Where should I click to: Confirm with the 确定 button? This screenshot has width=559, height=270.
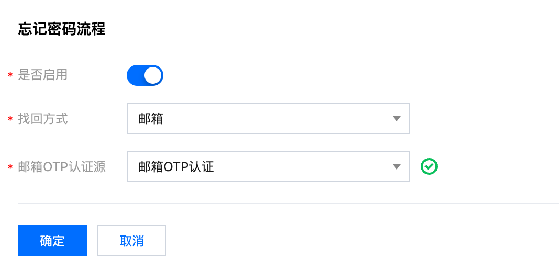(52, 241)
